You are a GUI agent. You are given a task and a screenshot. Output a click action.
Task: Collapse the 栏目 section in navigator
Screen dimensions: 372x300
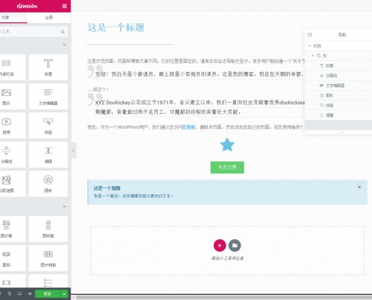coord(310,46)
